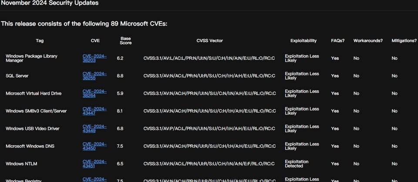Click the Base Score column header

[x=125, y=41]
